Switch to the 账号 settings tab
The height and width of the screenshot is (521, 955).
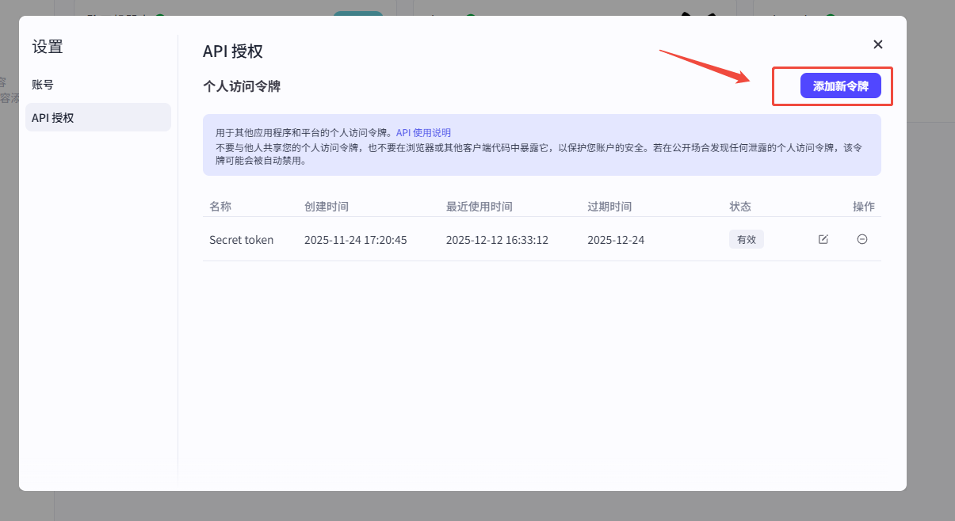[x=43, y=85]
